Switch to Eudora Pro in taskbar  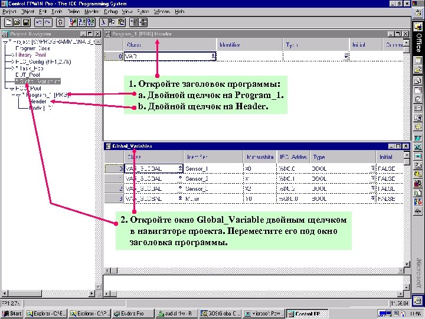pyautogui.click(x=133, y=314)
